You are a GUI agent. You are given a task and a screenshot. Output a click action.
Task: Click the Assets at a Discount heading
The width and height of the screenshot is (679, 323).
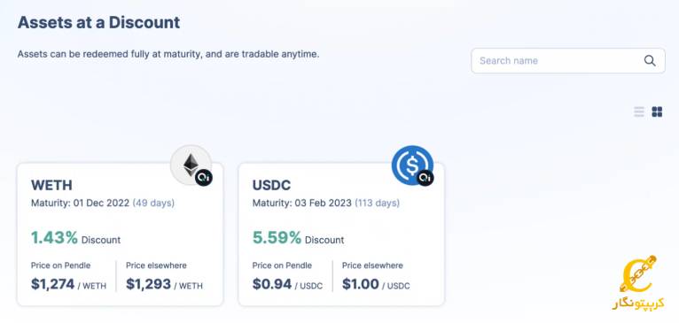(x=98, y=22)
